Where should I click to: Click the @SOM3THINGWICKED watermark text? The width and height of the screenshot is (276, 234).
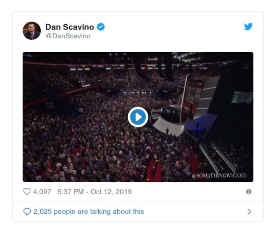click(219, 176)
